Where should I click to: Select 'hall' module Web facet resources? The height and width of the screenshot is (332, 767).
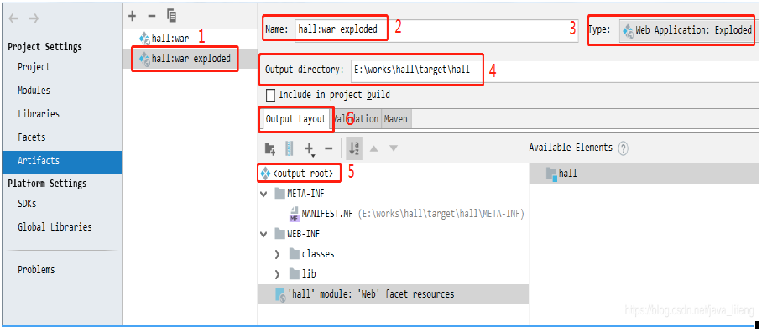[x=393, y=294]
